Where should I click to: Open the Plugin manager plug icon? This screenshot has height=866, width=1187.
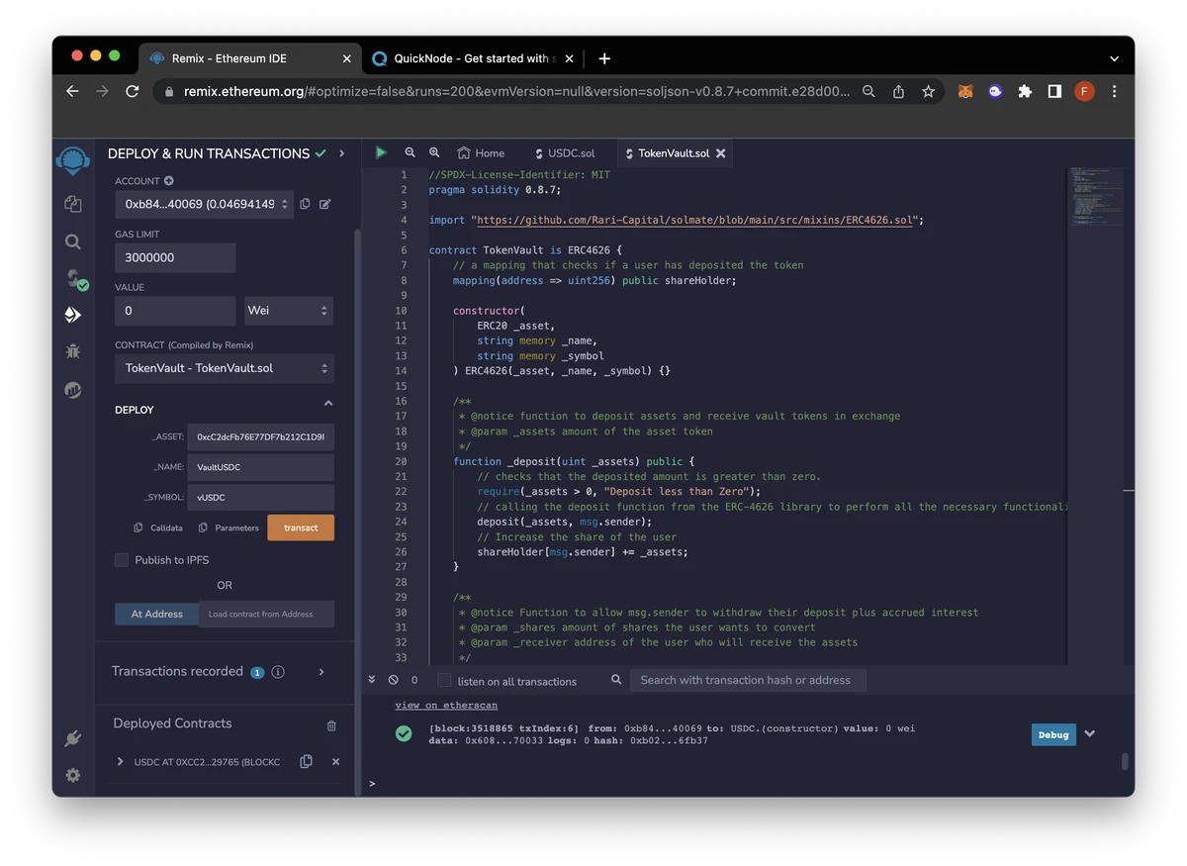pyautogui.click(x=72, y=738)
